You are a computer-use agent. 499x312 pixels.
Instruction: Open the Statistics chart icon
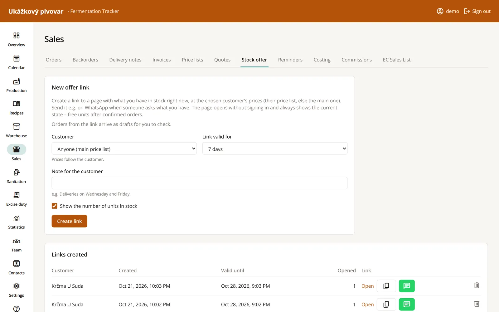click(17, 218)
